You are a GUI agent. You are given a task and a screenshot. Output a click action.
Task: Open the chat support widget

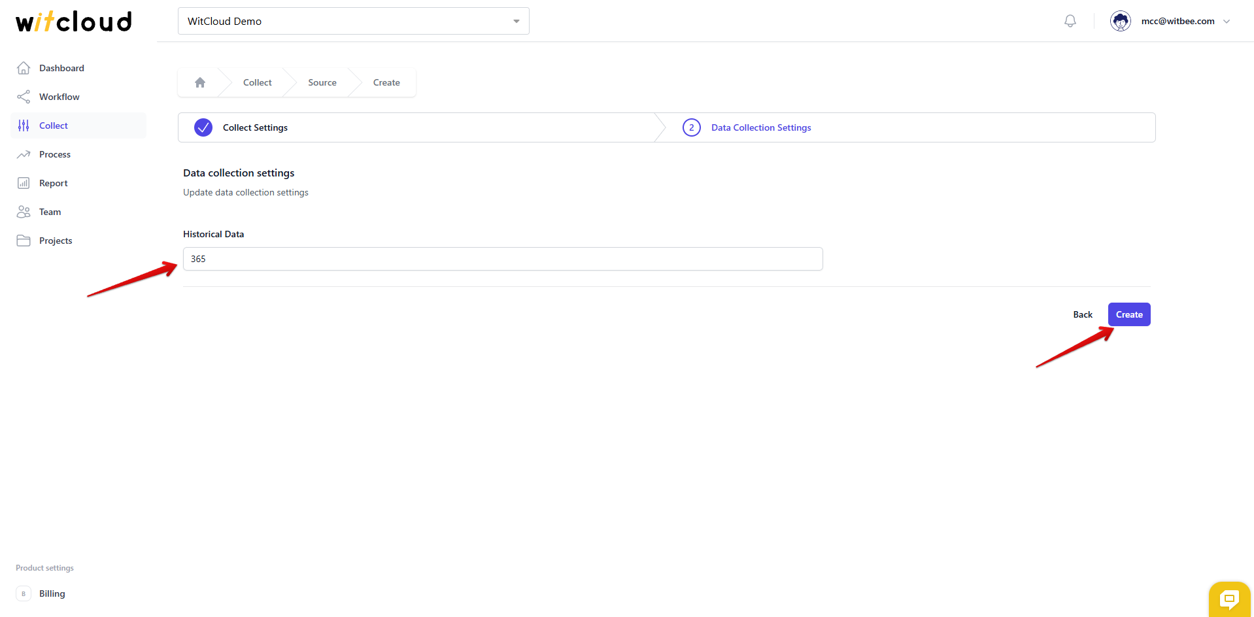pyautogui.click(x=1230, y=599)
